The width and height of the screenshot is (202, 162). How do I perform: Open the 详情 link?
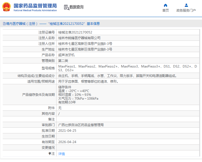click(x=61, y=154)
